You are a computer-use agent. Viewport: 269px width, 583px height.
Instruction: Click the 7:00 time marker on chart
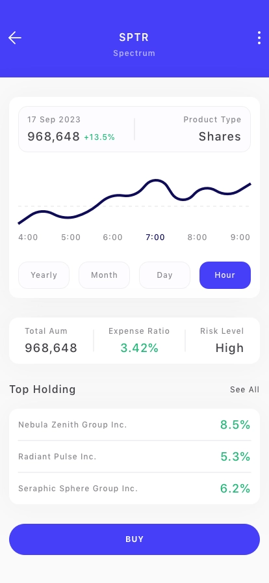(x=155, y=237)
